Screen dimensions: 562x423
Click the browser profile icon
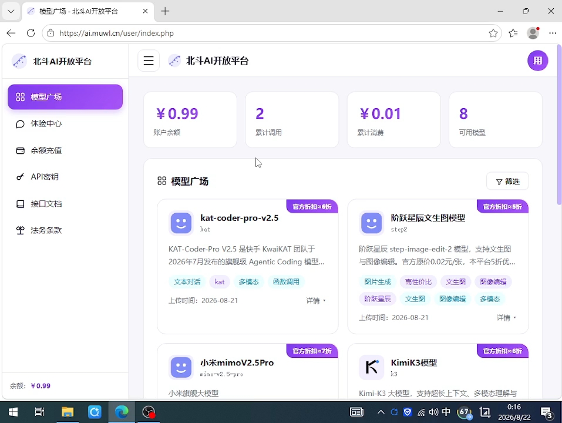[x=533, y=33]
